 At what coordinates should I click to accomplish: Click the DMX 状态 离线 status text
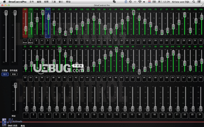[x=16, y=126]
